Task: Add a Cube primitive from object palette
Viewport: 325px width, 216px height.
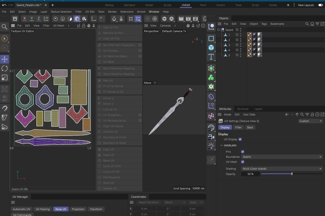Action: click(x=211, y=48)
